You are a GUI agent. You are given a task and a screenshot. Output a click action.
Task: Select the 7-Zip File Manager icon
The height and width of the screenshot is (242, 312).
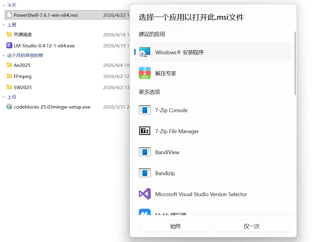[145, 131]
